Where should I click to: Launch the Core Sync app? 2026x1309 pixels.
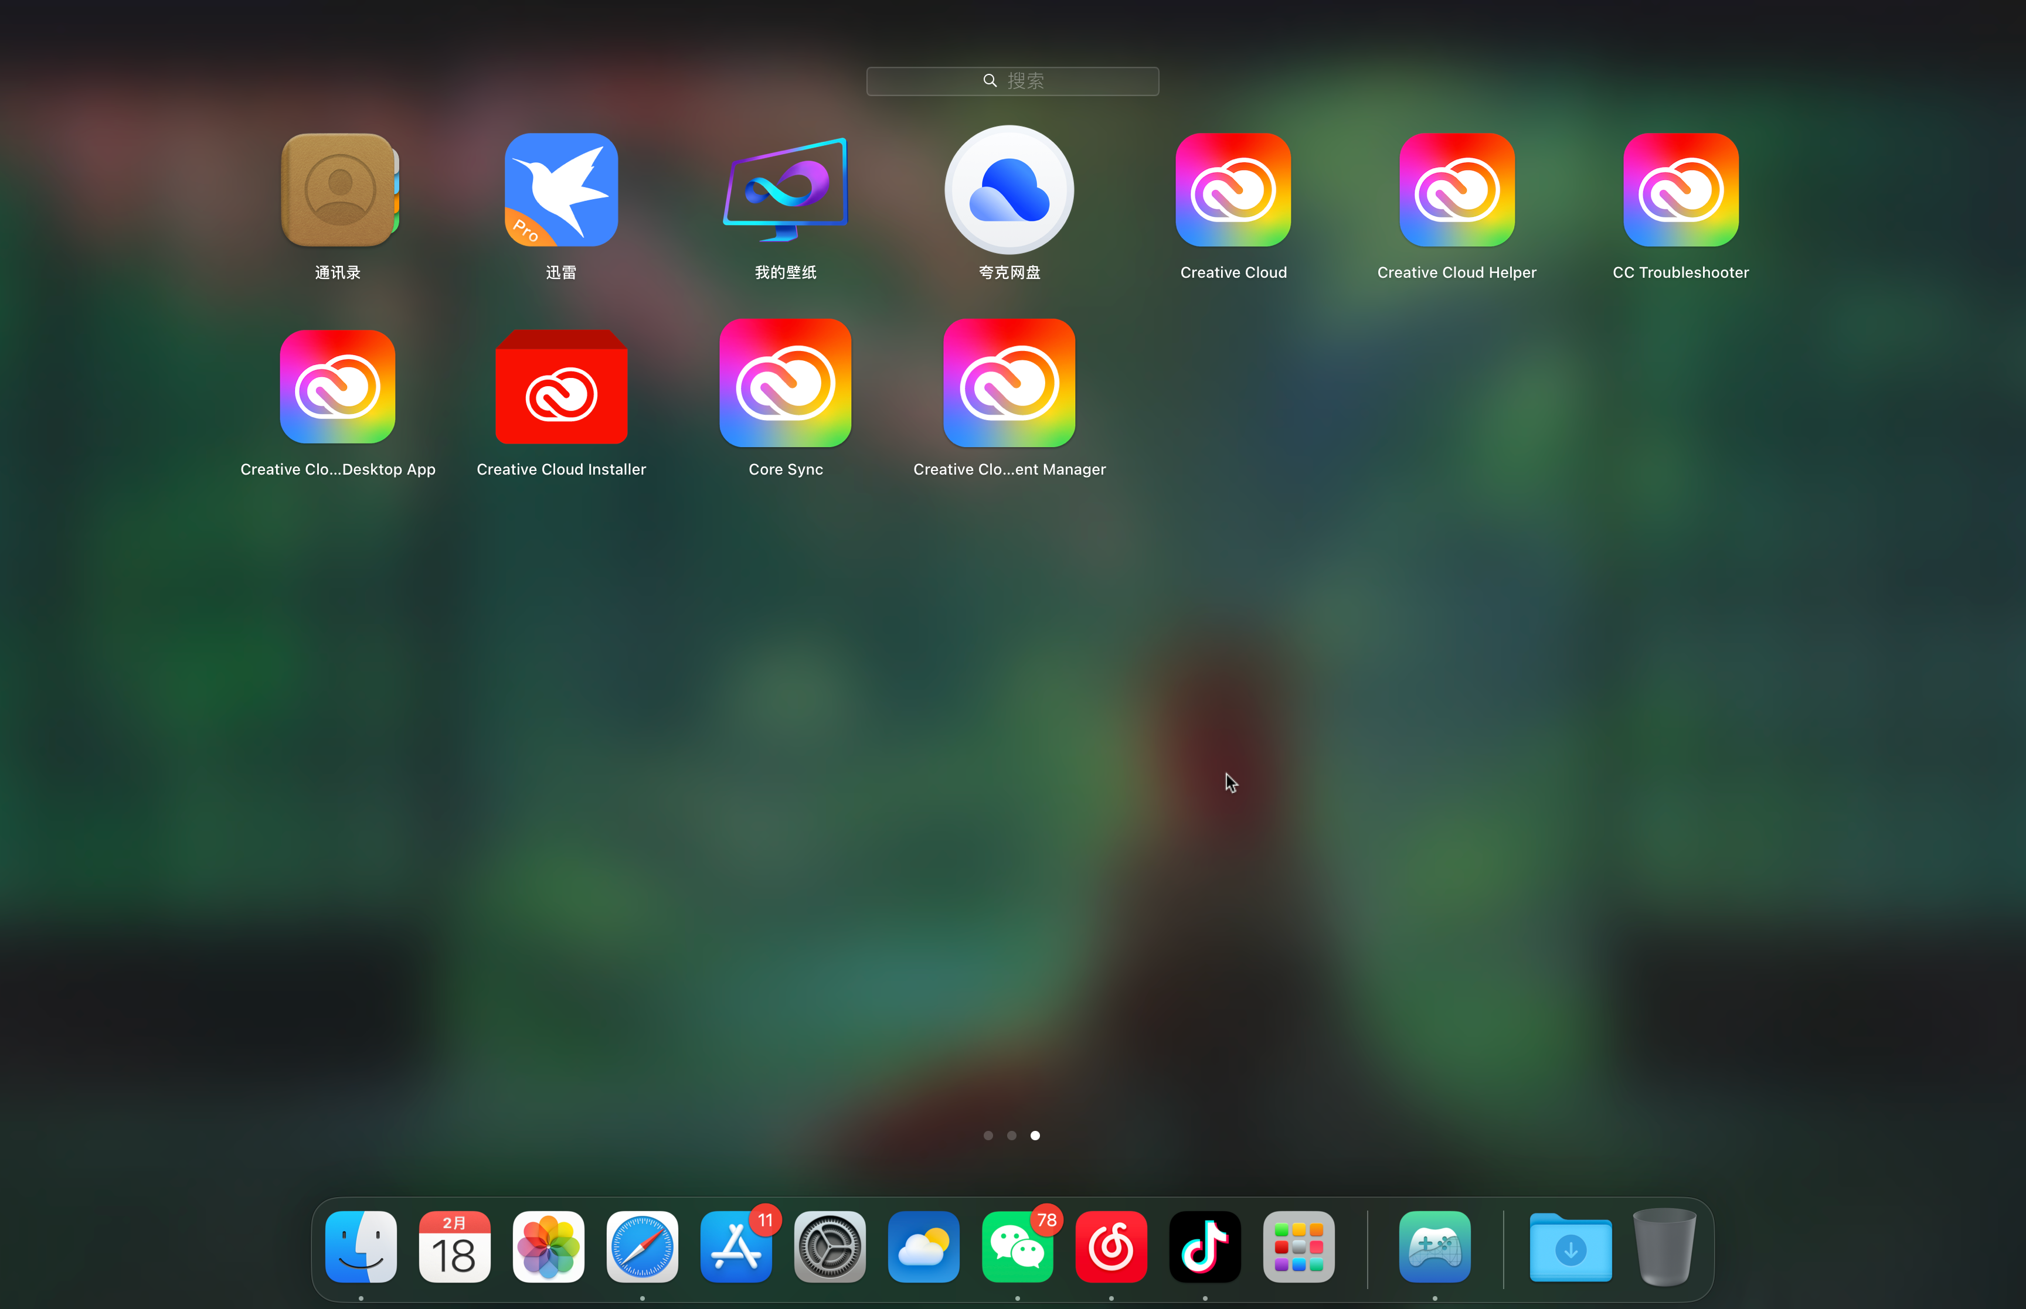pyautogui.click(x=785, y=383)
